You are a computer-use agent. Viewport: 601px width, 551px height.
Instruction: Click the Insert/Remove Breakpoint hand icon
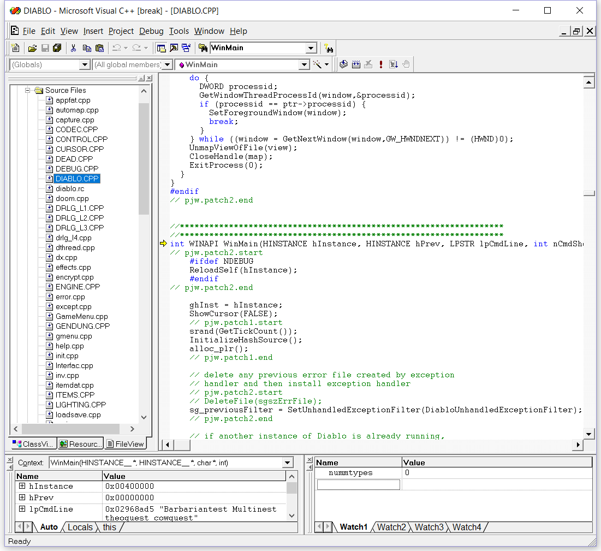point(406,64)
